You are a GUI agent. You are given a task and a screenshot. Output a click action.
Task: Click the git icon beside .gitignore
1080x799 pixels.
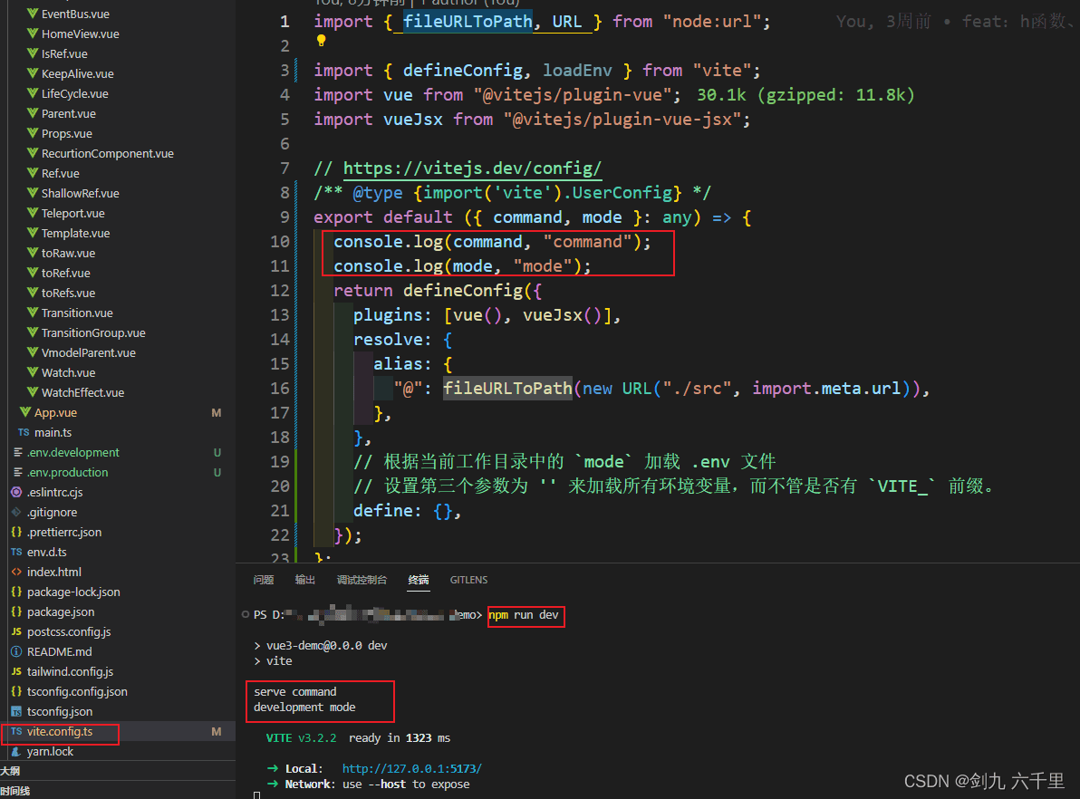(16, 513)
